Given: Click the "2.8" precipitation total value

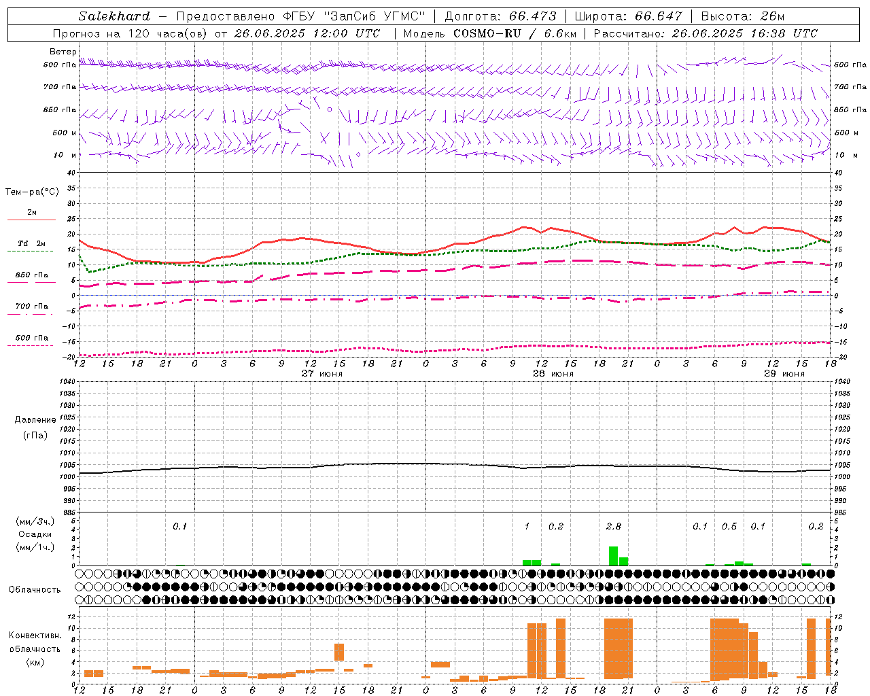Looking at the screenshot, I should click(x=613, y=527).
